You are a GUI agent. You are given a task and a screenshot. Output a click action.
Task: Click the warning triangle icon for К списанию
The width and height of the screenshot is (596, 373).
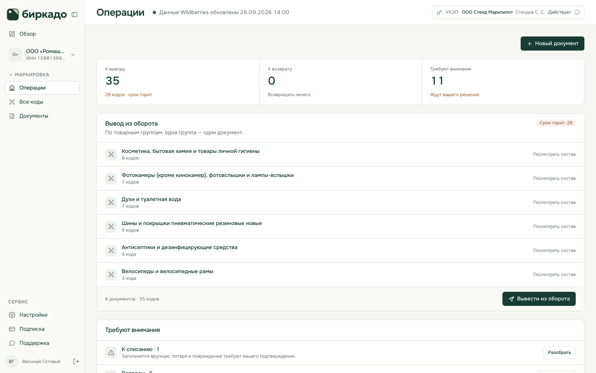pos(111,352)
